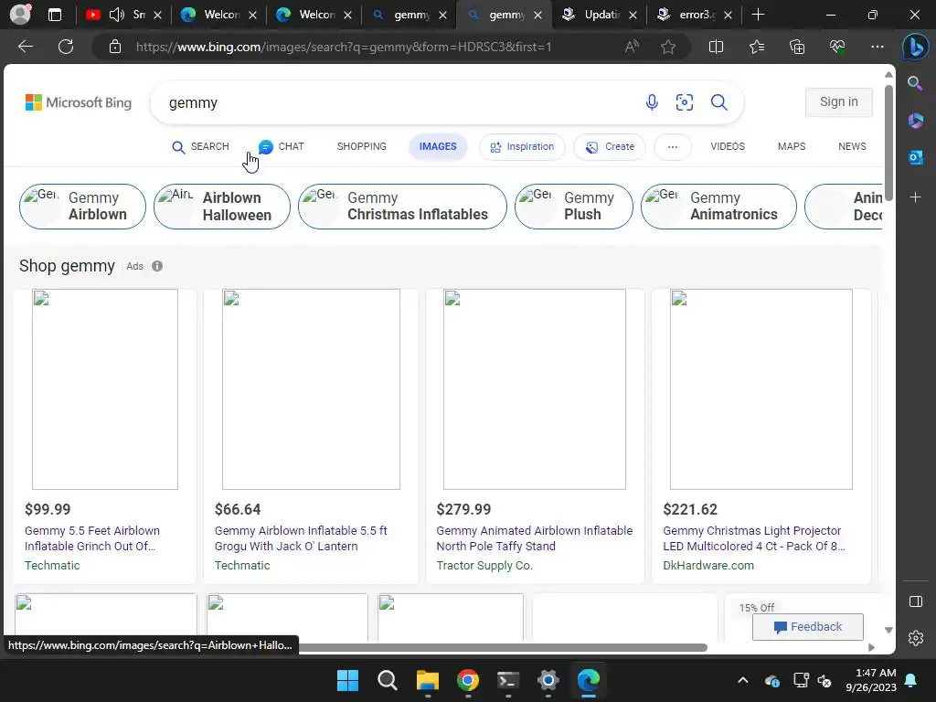This screenshot has height=702, width=936.
Task: Click the DkHardware.com seller text
Action: tap(708, 565)
